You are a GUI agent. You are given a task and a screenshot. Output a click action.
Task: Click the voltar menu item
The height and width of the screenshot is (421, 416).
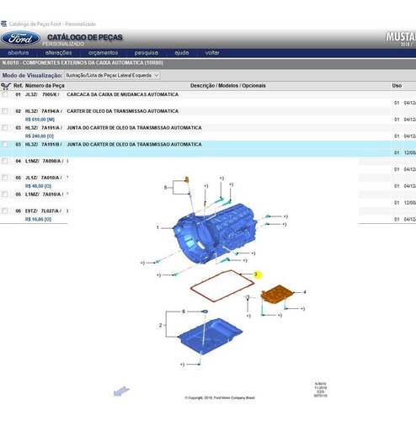point(212,53)
